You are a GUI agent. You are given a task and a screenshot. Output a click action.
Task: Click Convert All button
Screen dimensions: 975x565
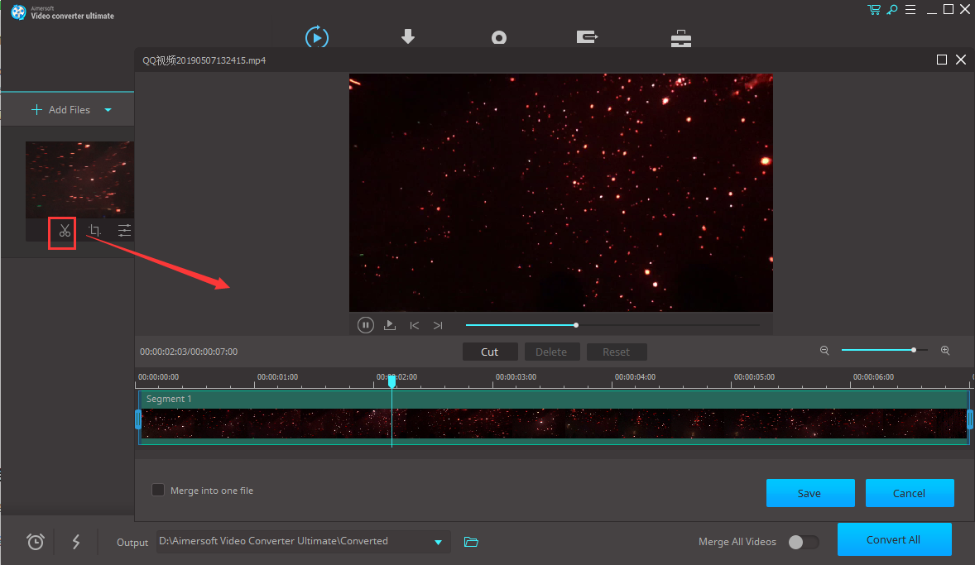coord(894,539)
